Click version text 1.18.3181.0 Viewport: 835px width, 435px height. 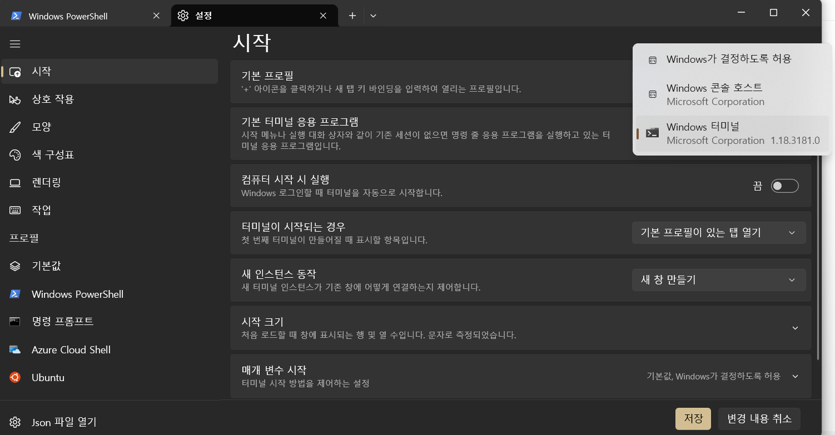[x=795, y=141]
